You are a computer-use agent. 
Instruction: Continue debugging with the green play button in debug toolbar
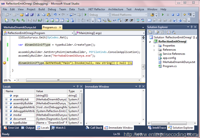pos(163,15)
